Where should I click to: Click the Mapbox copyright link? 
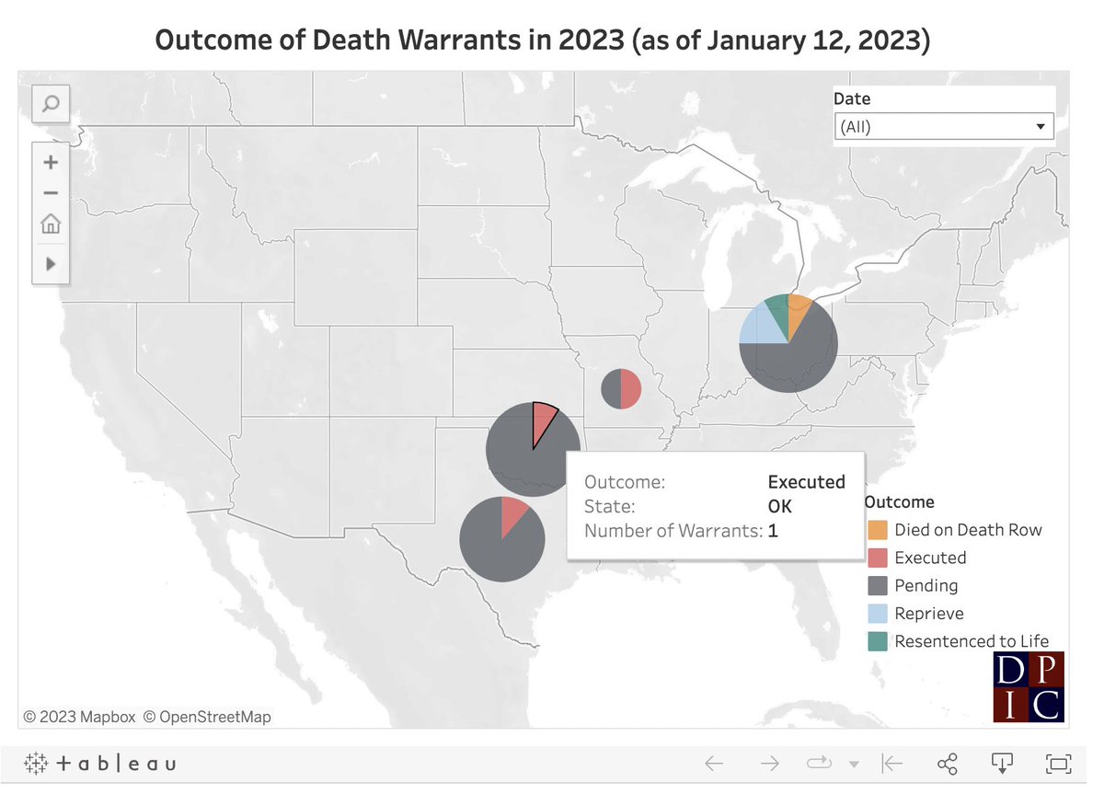pyautogui.click(x=89, y=716)
